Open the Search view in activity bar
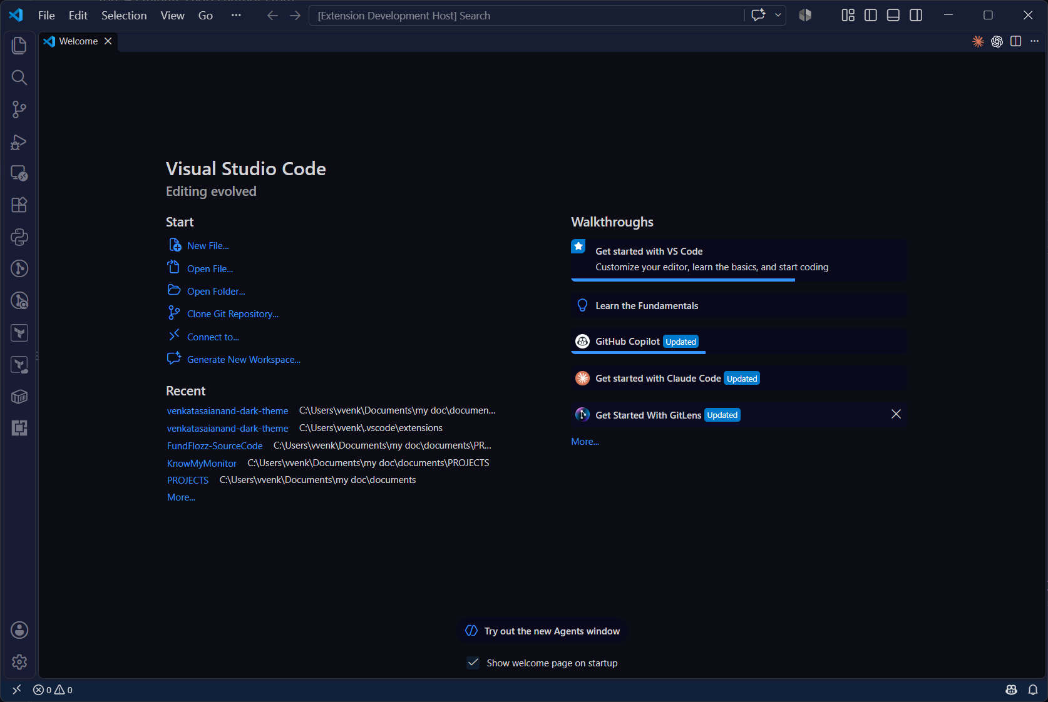1048x702 pixels. click(x=19, y=78)
